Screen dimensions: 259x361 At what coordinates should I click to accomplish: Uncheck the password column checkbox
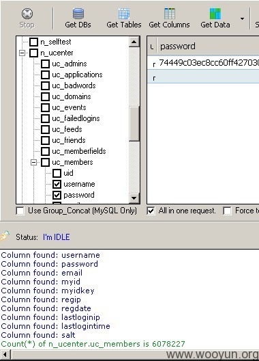point(57,195)
